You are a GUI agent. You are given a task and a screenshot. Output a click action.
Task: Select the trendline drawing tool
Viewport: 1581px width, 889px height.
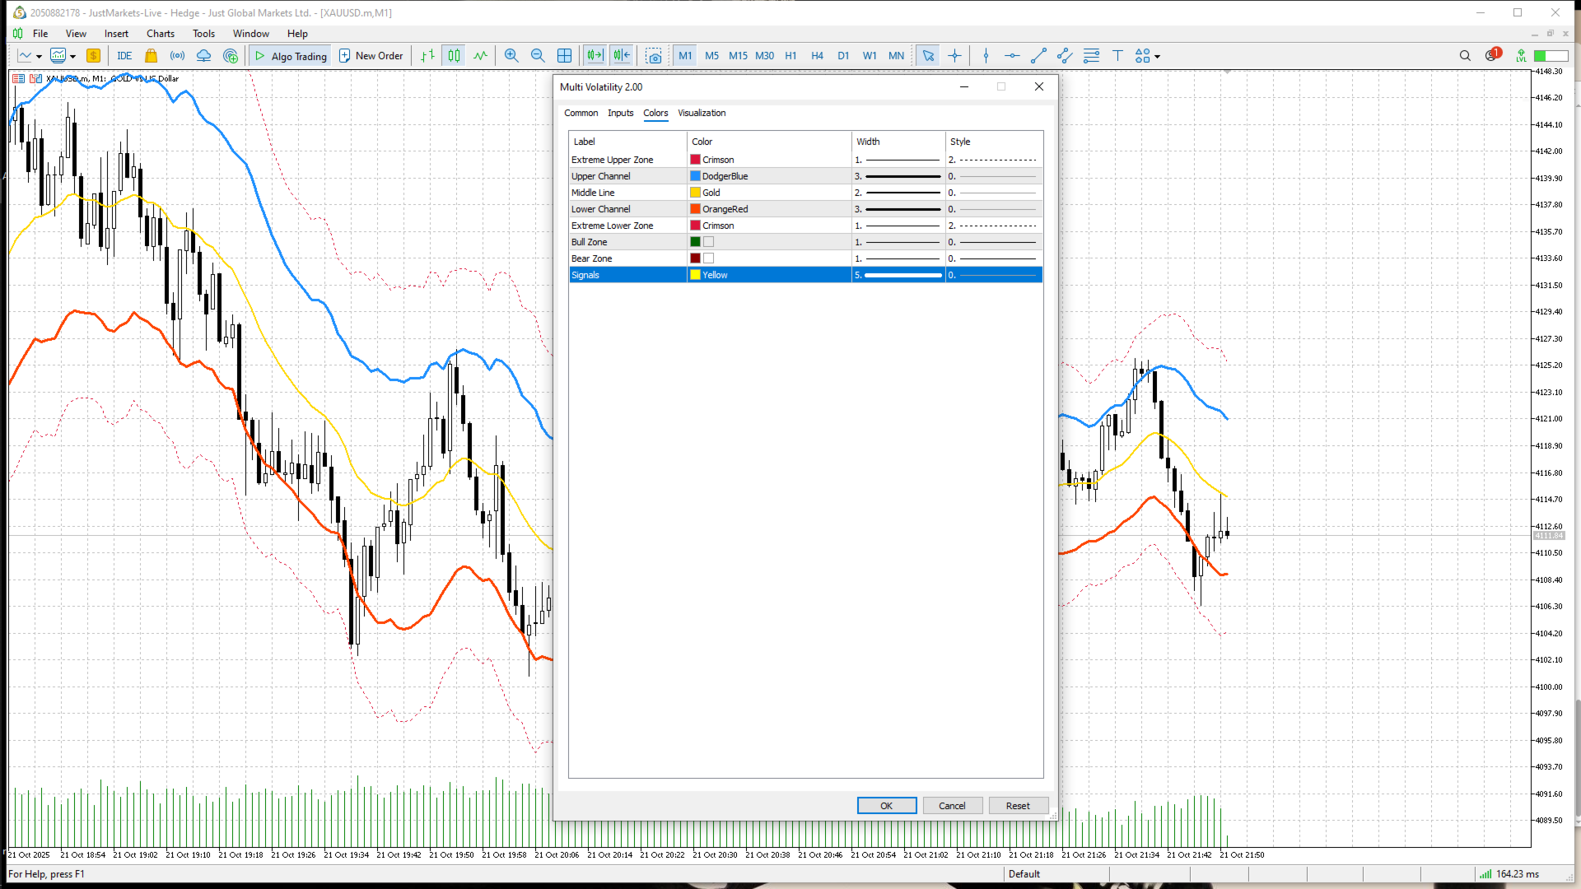[x=1038, y=56]
